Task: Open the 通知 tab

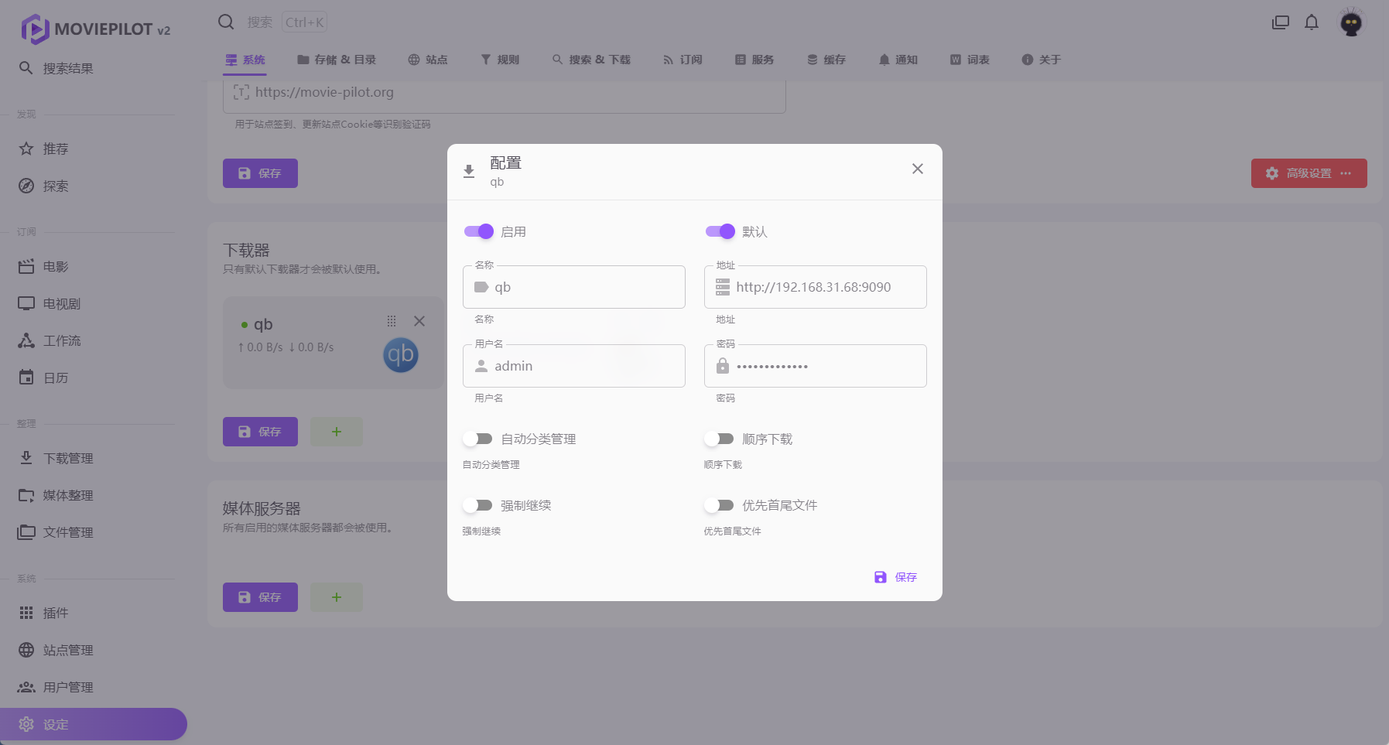Action: pyautogui.click(x=898, y=60)
